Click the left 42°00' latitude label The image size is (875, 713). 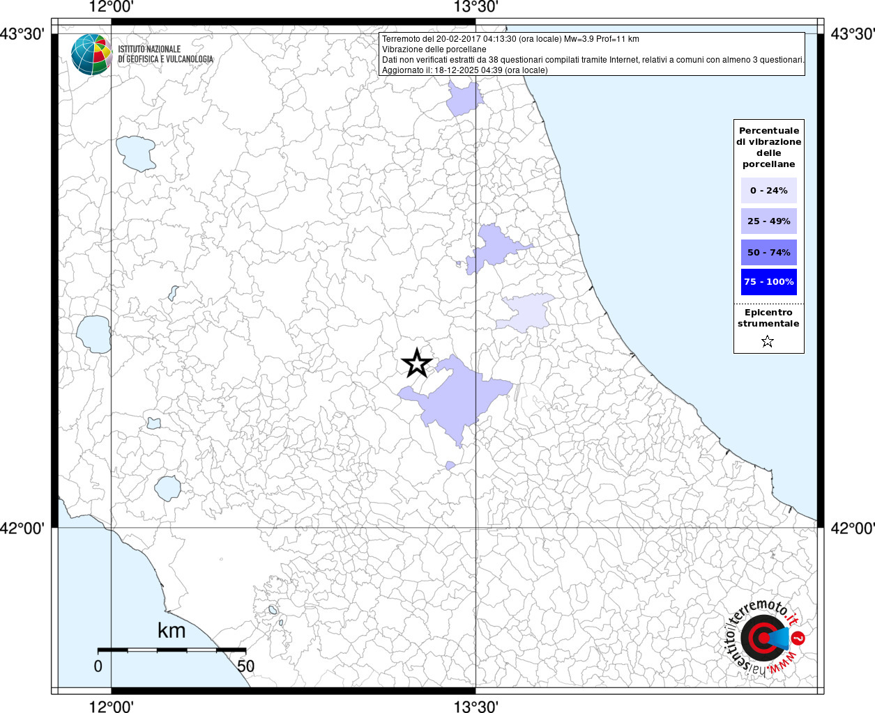click(22, 528)
